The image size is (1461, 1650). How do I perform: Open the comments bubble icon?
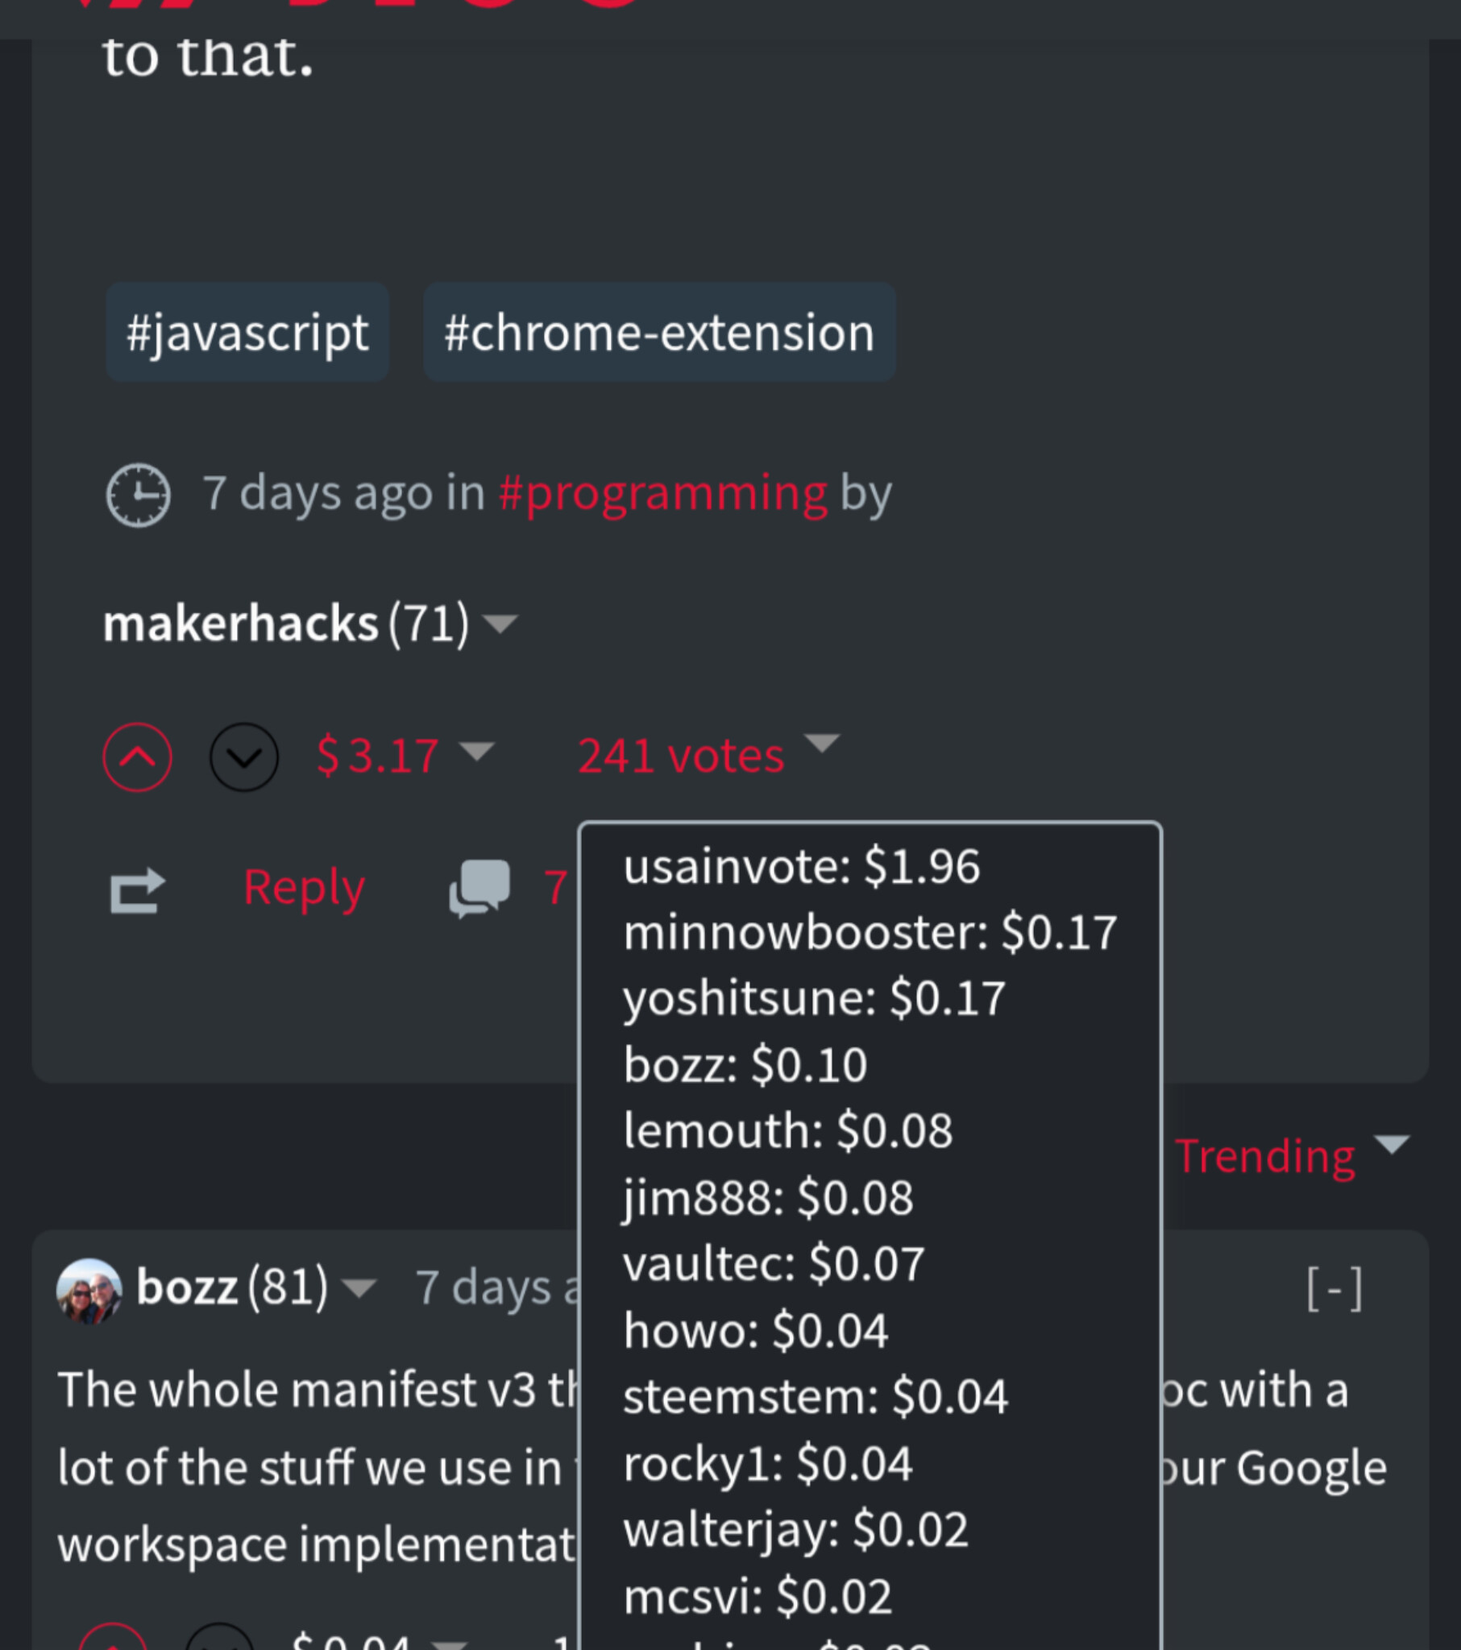point(479,888)
